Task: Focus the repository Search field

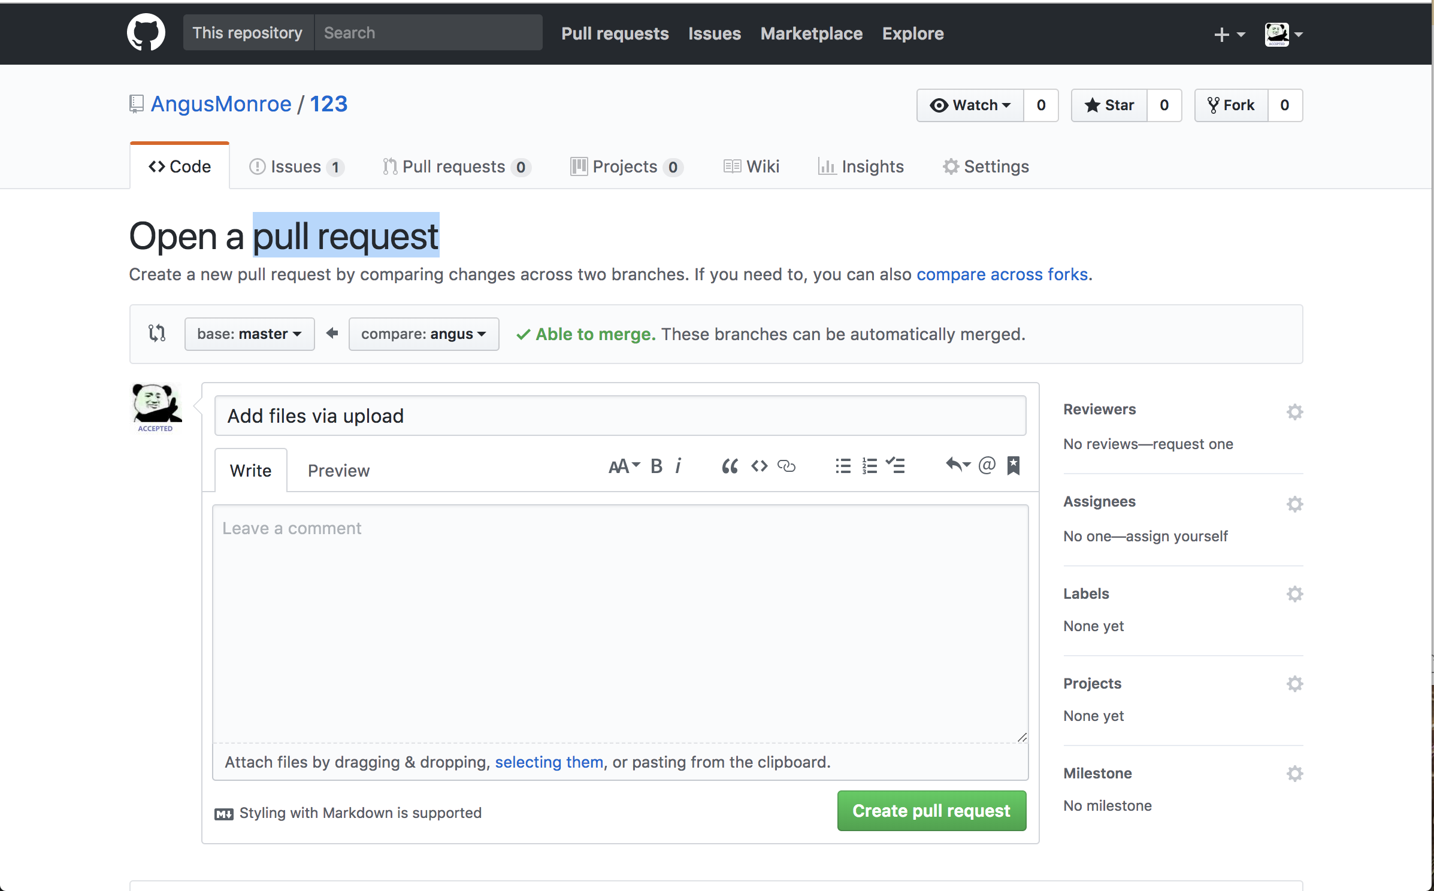Action: point(428,32)
